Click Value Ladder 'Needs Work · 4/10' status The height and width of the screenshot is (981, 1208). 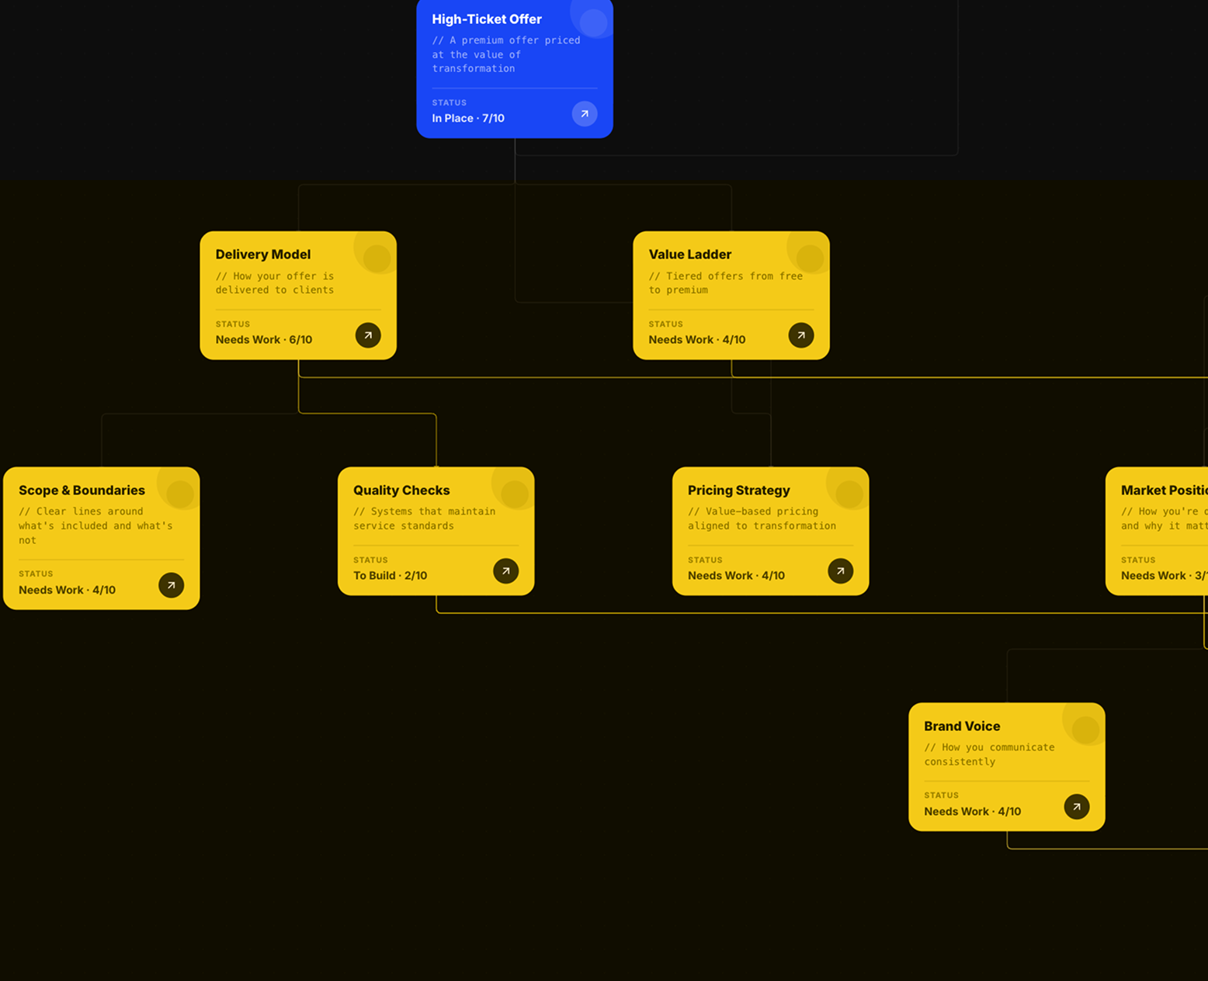tap(697, 340)
